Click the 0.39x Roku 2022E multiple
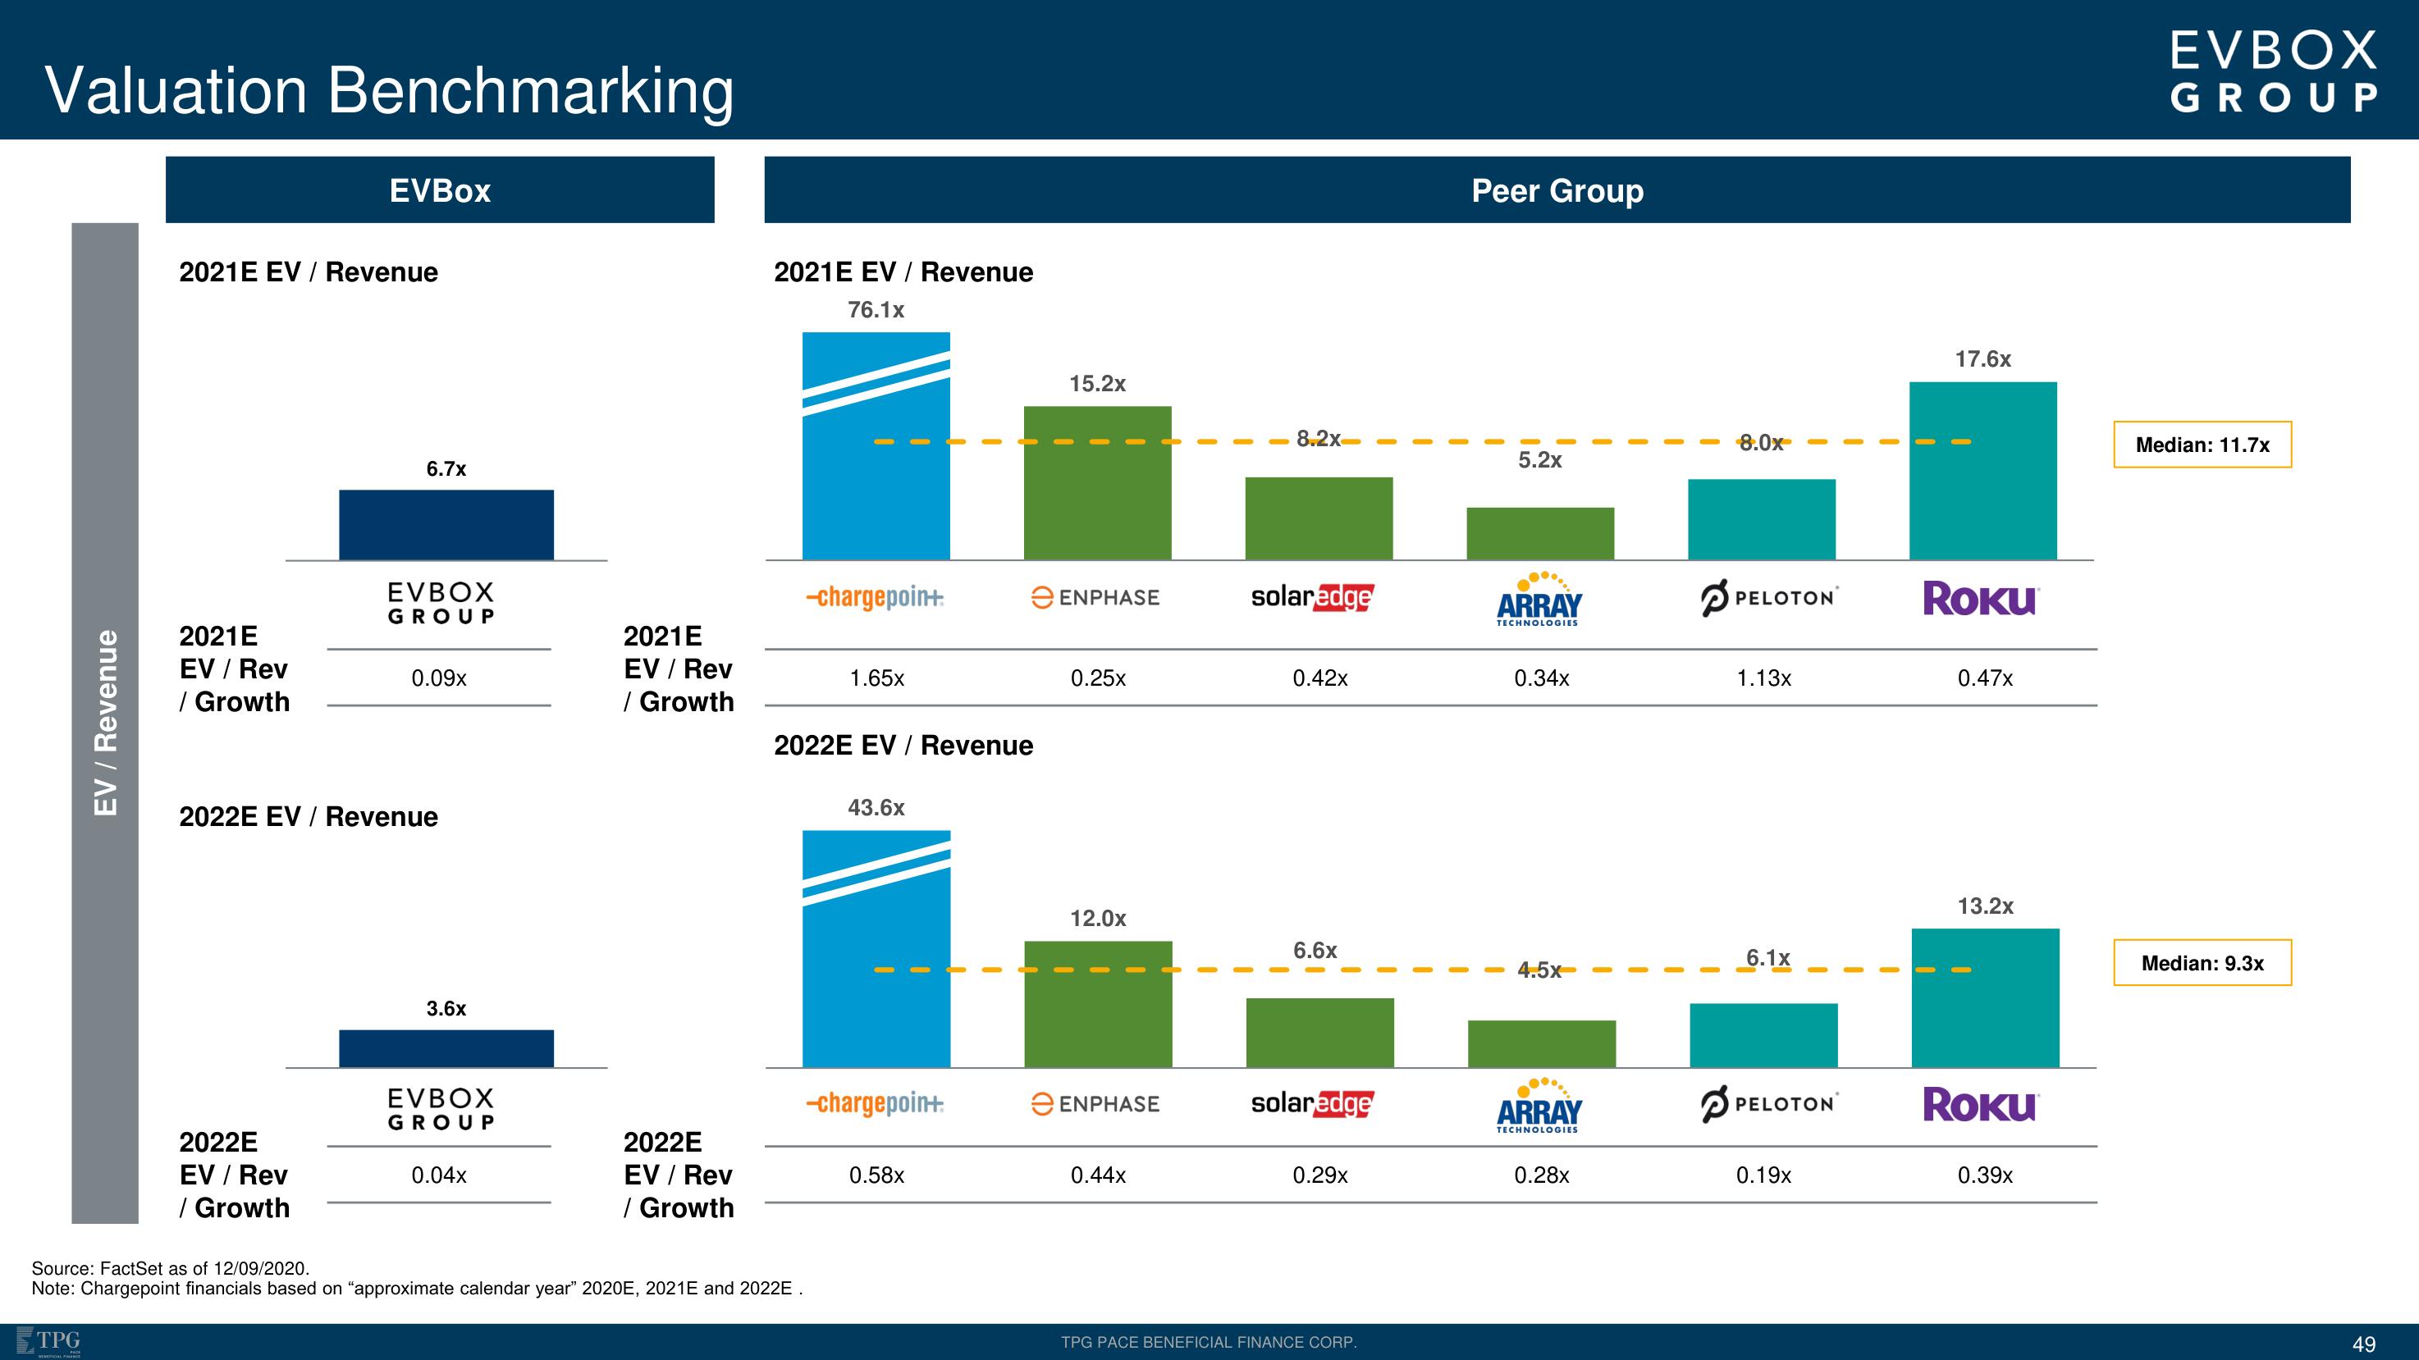 tap(1984, 1175)
